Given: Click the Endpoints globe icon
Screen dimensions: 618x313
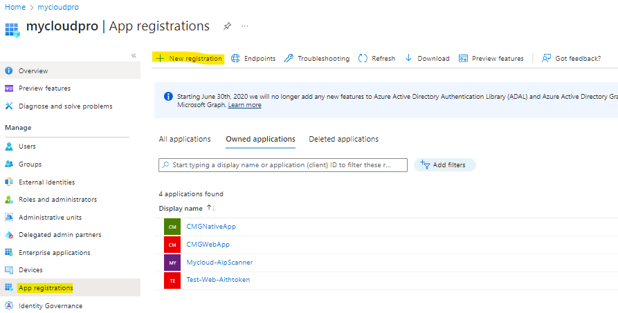Looking at the screenshot, I should point(235,58).
